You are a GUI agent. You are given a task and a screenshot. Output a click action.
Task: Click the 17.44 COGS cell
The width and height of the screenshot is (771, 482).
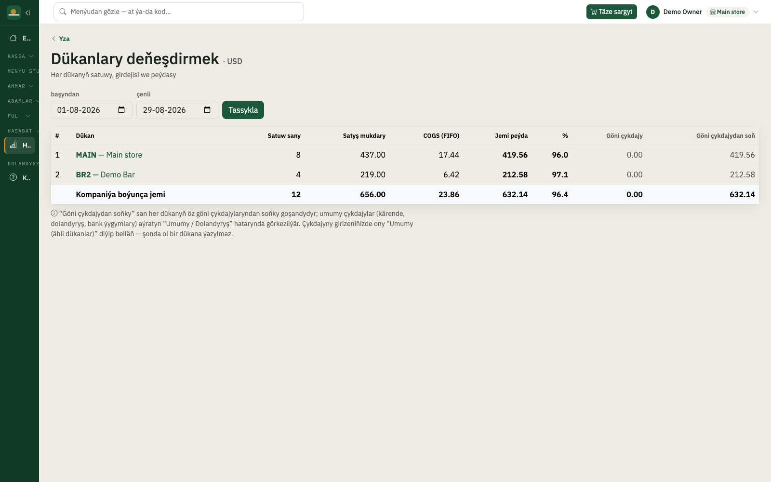pyautogui.click(x=449, y=155)
